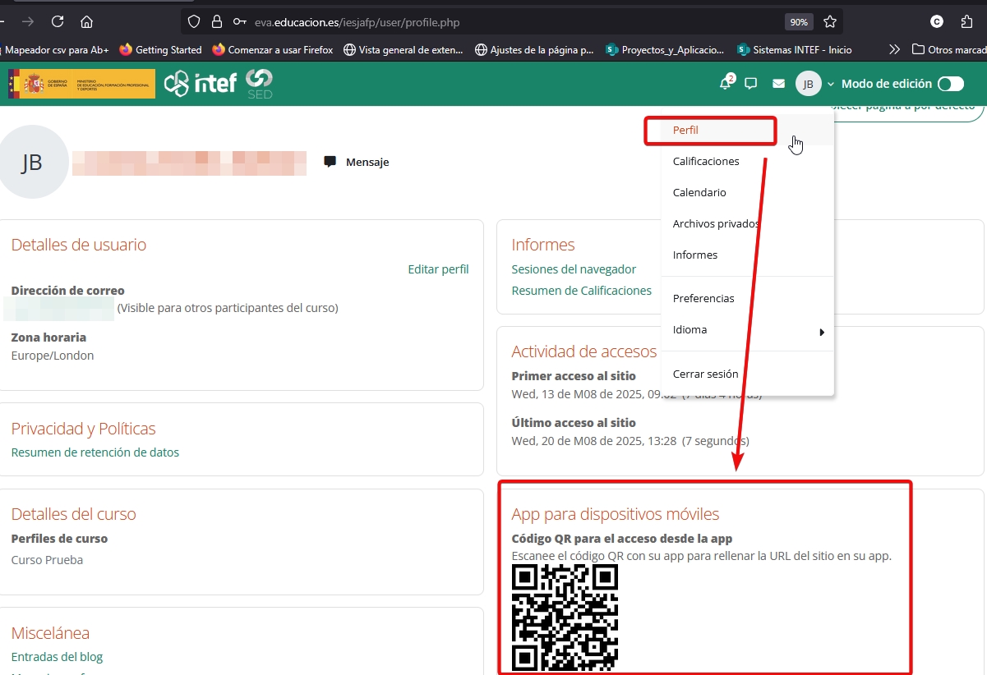Click the Curso Prueba course profile
987x675 pixels.
pos(47,560)
